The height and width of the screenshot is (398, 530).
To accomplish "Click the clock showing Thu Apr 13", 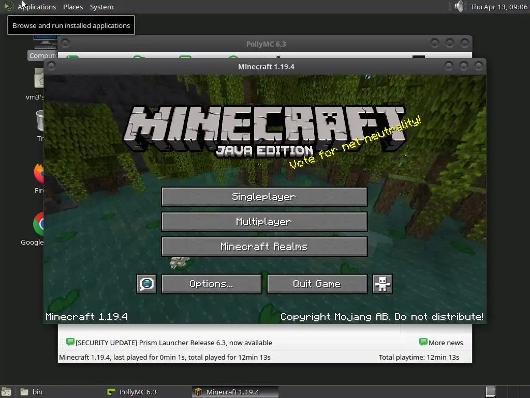I will click(x=498, y=7).
